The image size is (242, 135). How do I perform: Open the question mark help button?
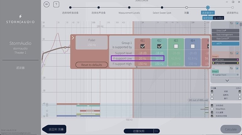tap(56, 4)
